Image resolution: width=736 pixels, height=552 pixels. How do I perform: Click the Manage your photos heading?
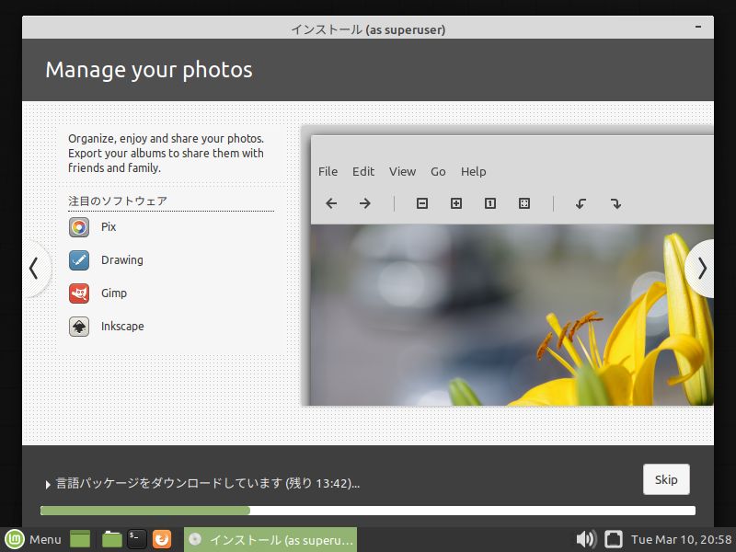(149, 70)
